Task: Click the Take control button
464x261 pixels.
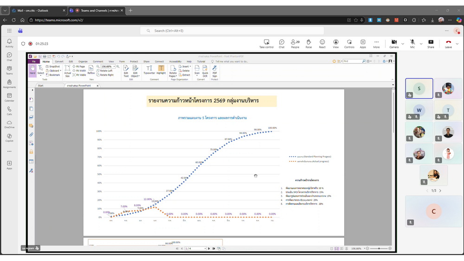Action: 266,44
